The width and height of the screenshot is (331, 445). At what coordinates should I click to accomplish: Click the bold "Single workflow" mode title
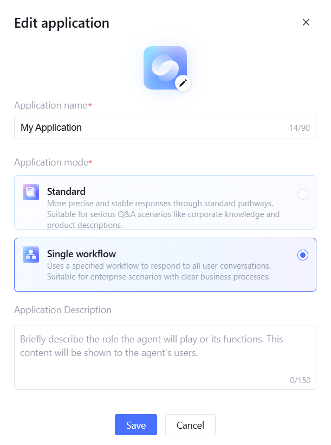81,254
